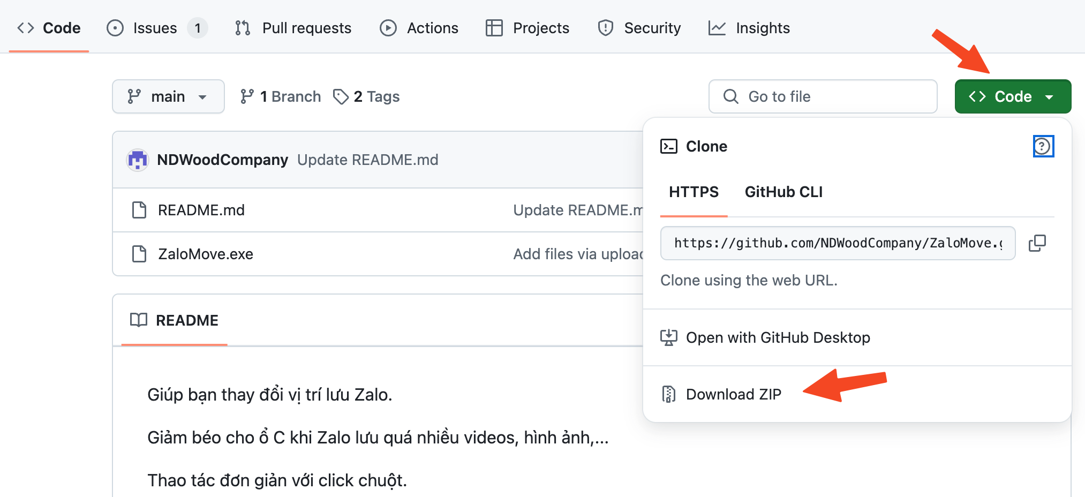The width and height of the screenshot is (1085, 497).
Task: Click the Code angle-brackets tab icon
Action: click(26, 28)
